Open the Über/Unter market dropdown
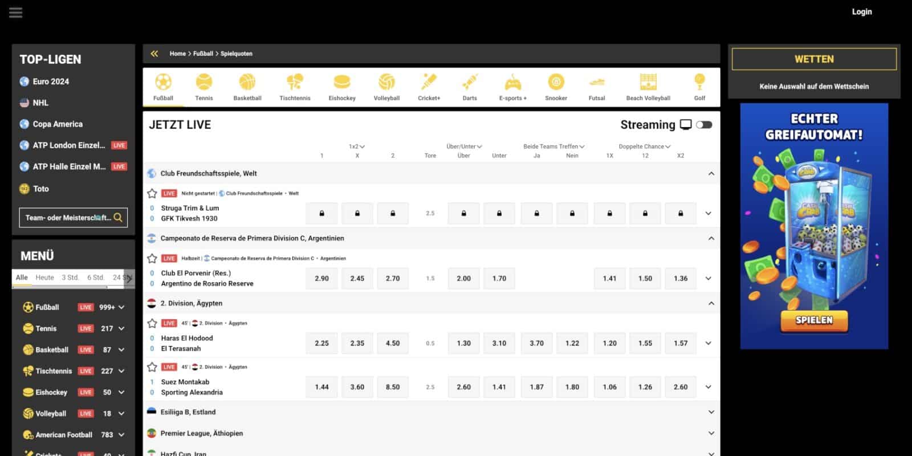Screen dimensions: 912x456 (x=464, y=146)
